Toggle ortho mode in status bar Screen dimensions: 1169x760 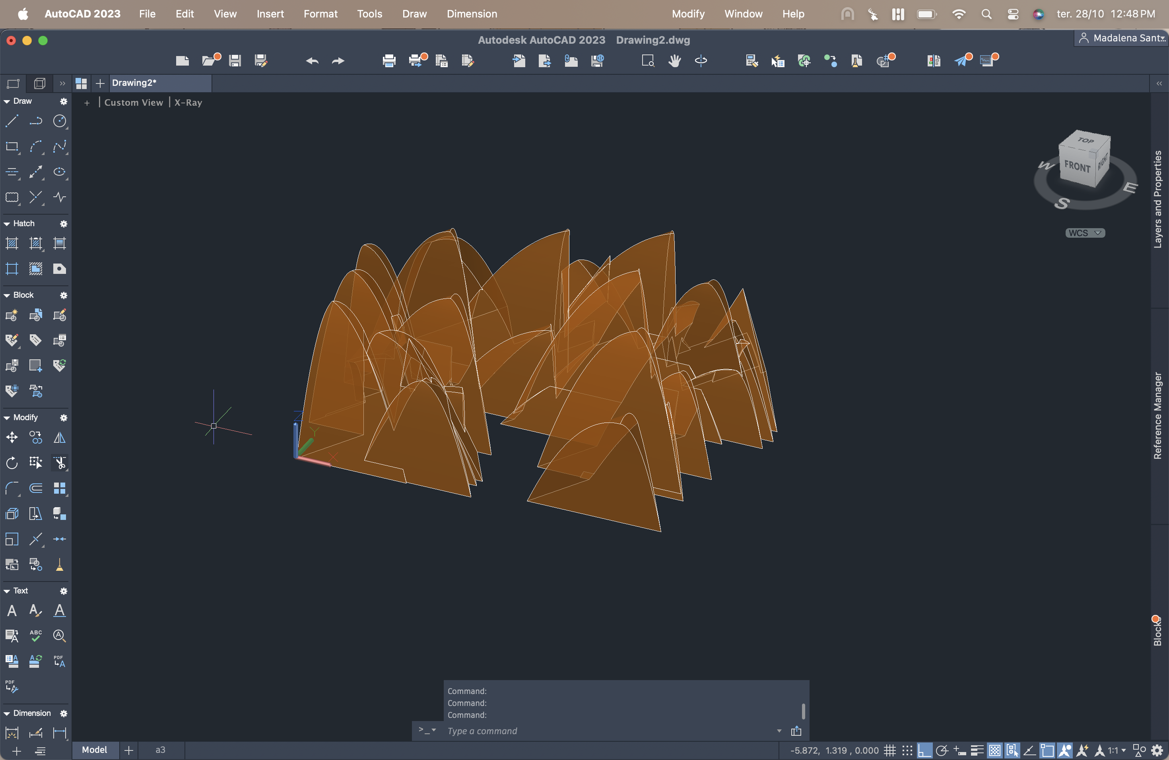tap(924, 750)
